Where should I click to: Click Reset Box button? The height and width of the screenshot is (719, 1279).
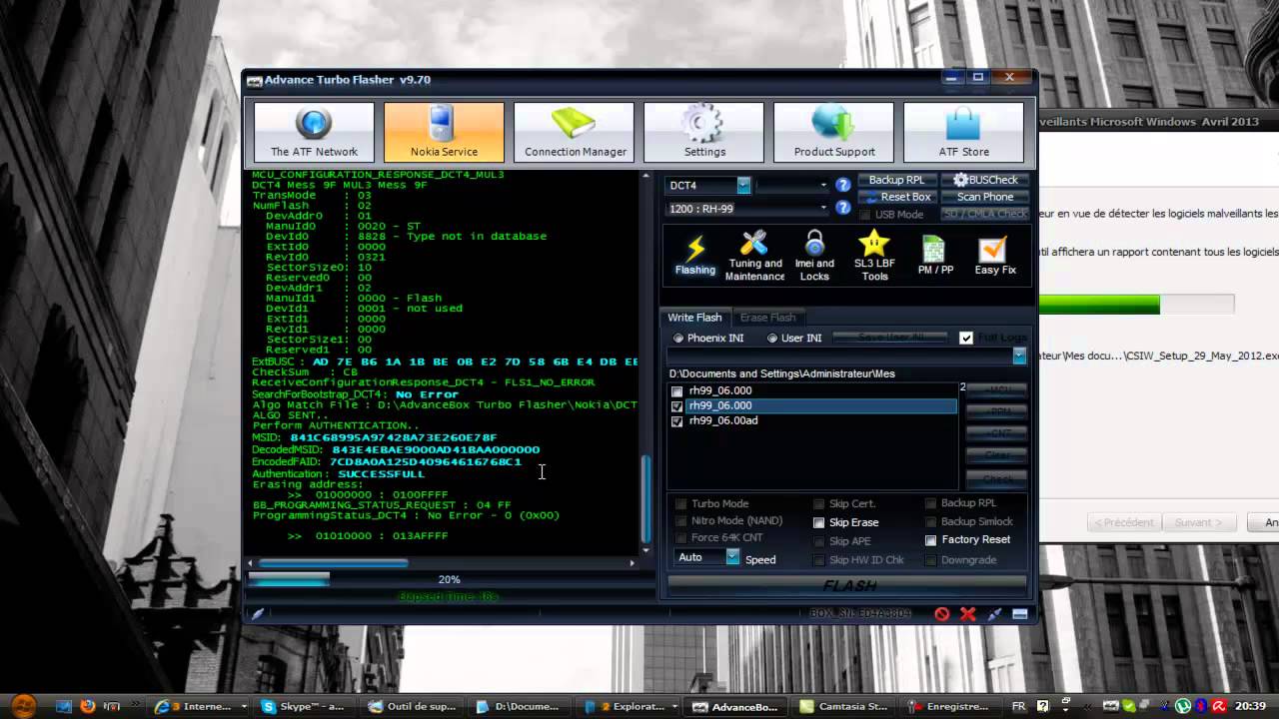tap(896, 197)
